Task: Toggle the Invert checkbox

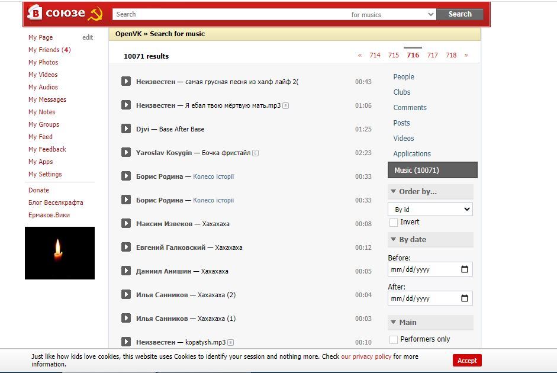Action: [393, 223]
